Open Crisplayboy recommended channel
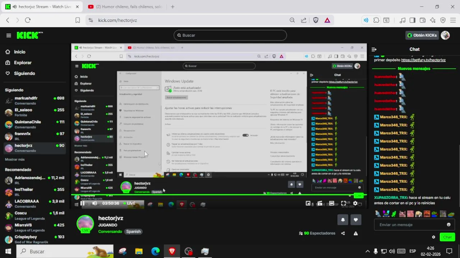Image resolution: width=460 pixels, height=258 pixels. [34, 239]
